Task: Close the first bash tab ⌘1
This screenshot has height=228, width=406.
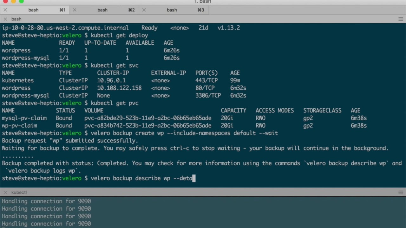Action: click(5, 10)
